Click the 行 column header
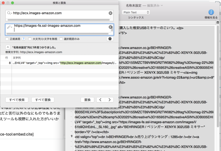 pyautogui.click(x=7, y=58)
